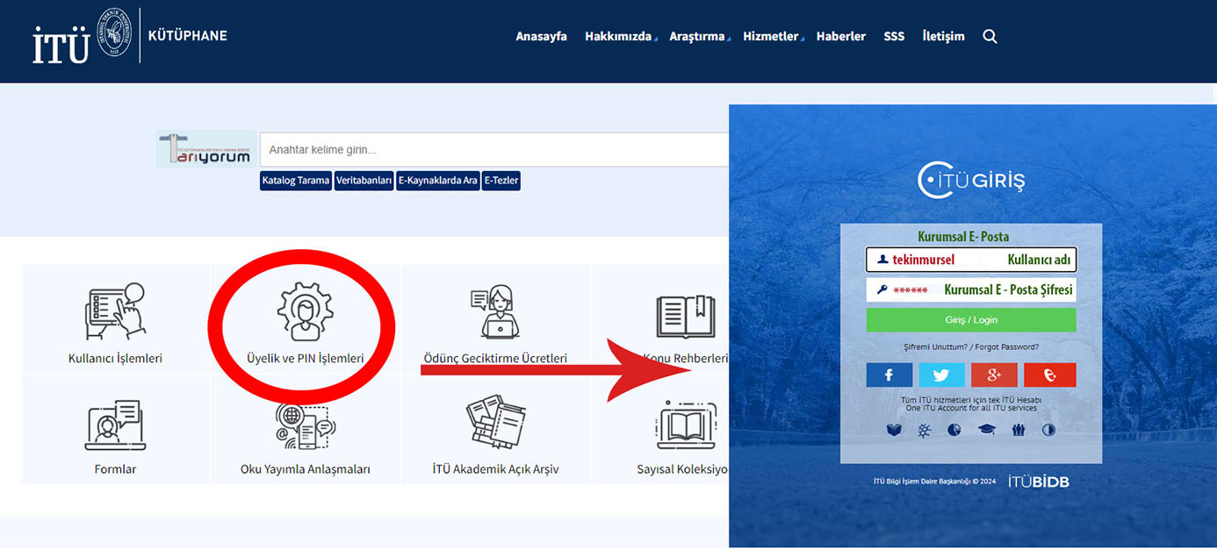1217x550 pixels.
Task: Expand the Hizmetler dropdown menu
Action: (x=771, y=37)
